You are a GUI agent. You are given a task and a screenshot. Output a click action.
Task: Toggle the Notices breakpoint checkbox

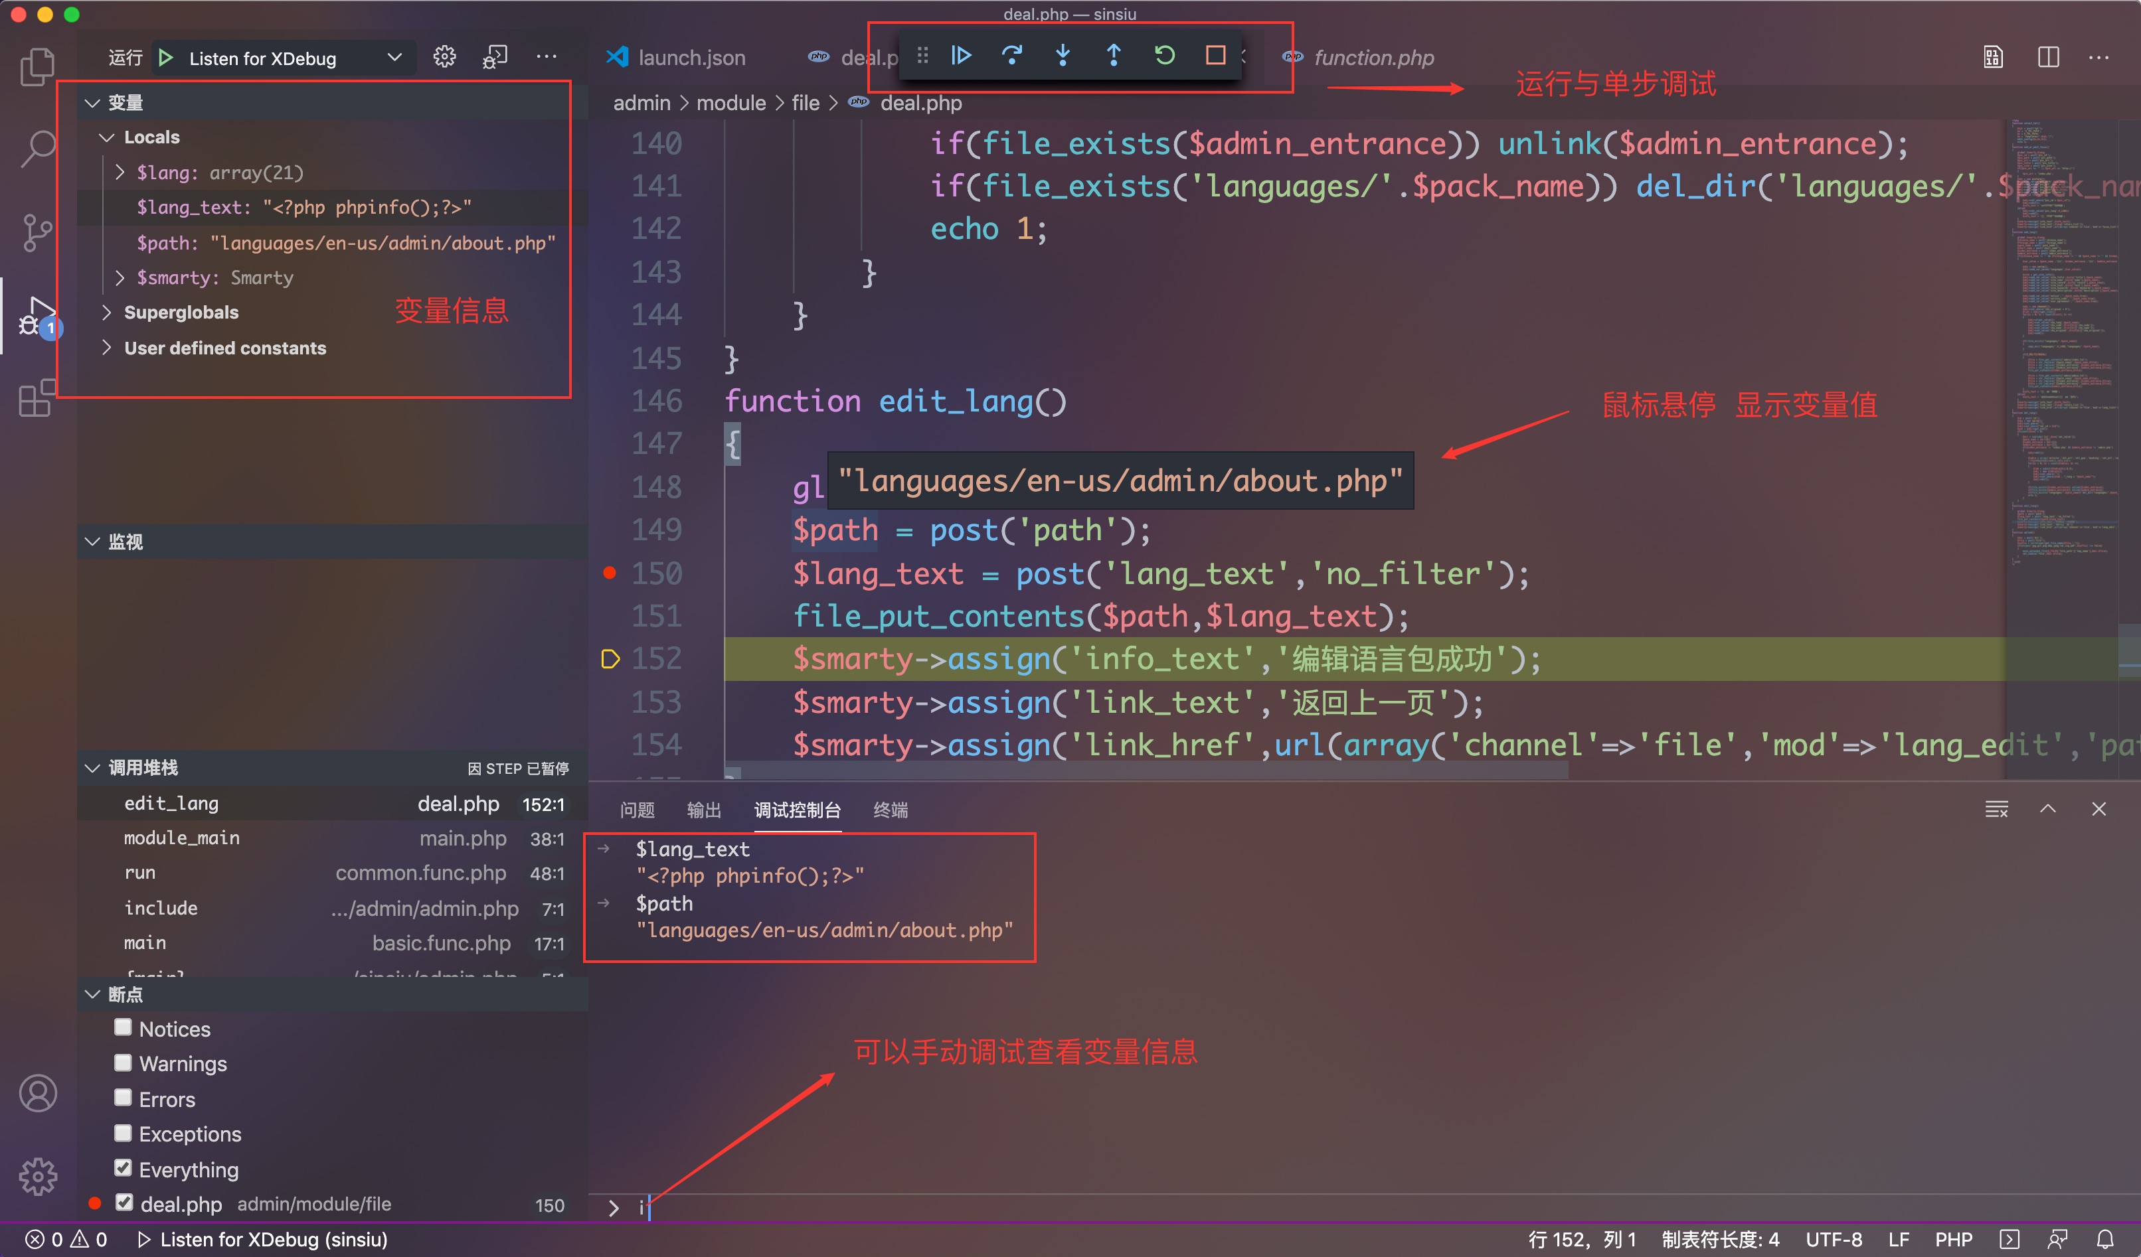tap(124, 1027)
